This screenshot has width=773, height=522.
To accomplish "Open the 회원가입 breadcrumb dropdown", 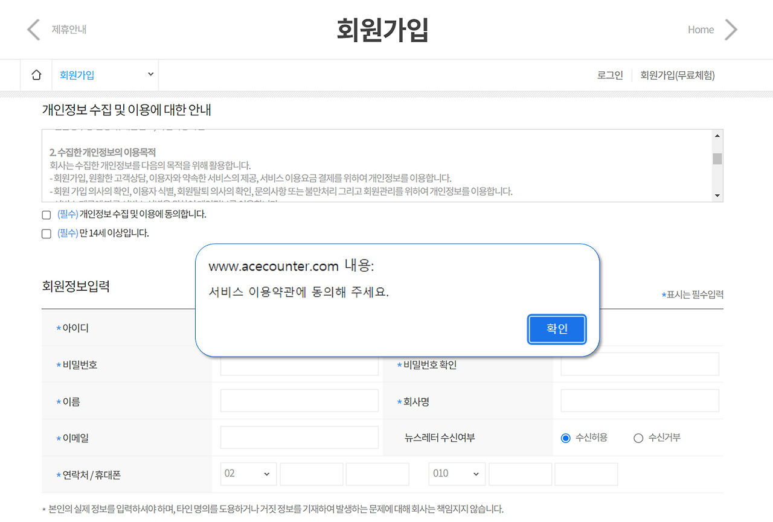I will tap(106, 75).
